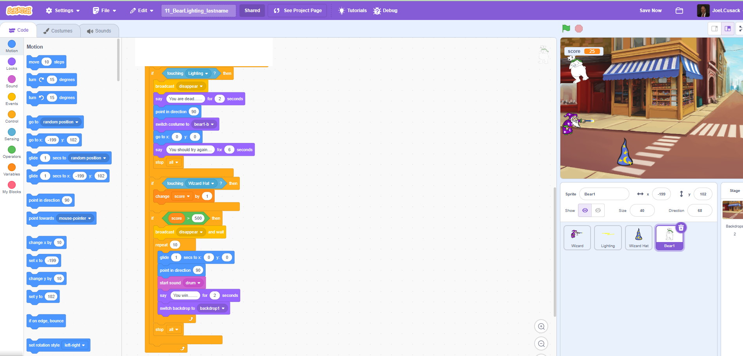Screen dimensions: 743x356
Task: Click the green flag to run project
Action: 566,29
